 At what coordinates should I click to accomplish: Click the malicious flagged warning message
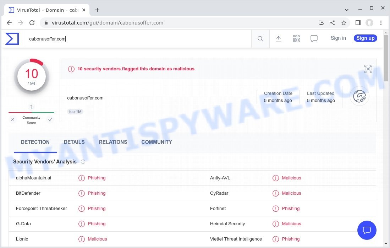point(136,69)
